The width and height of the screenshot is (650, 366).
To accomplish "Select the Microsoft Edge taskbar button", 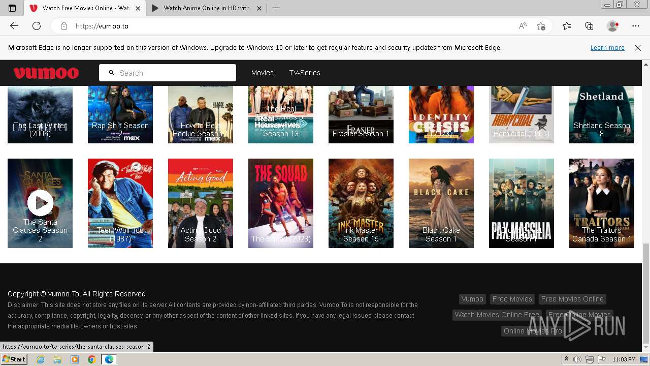I will point(109,359).
